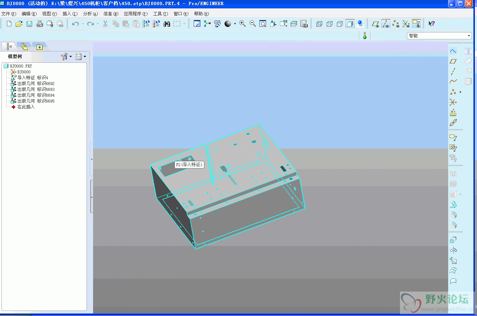Open the appearance sphere dropdown arrow
Viewport: 477px width, 316px height.
(235, 24)
